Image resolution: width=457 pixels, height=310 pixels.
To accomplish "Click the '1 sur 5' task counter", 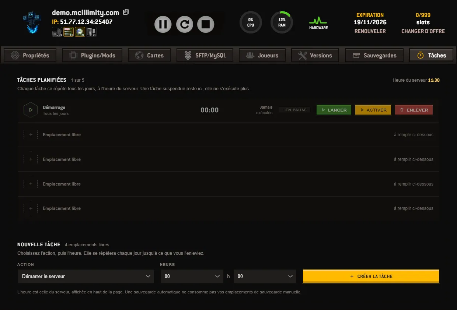I will click(x=78, y=80).
